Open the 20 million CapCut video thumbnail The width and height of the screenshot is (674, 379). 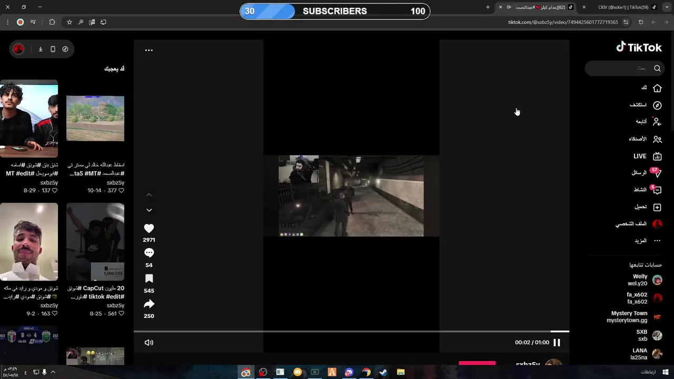tap(95, 242)
